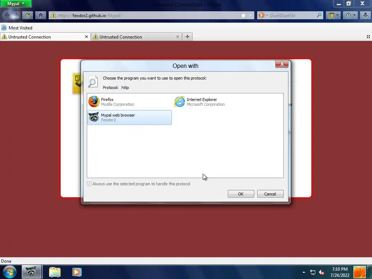Open the Bookmarks menu button
372x279 pixels.
[333, 15]
